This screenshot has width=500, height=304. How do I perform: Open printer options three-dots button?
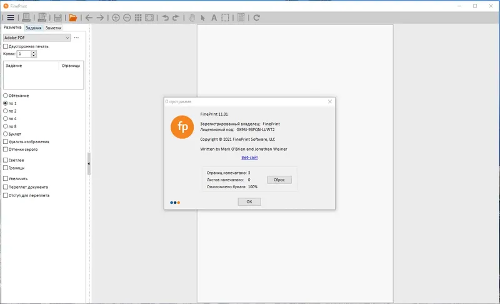click(x=76, y=38)
